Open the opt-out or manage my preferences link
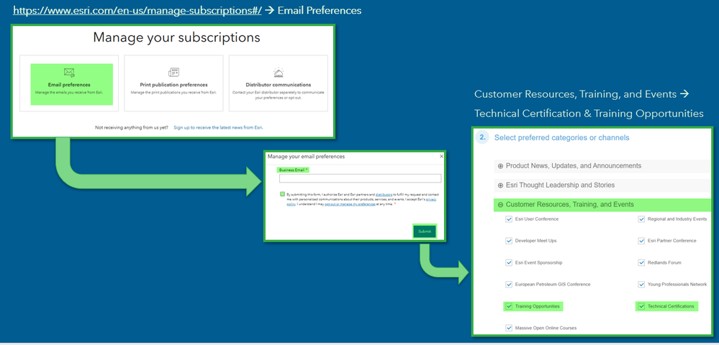The height and width of the screenshot is (345, 719). click(x=350, y=204)
